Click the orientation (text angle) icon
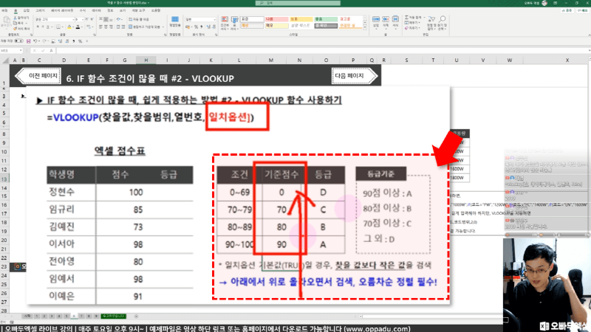Viewport: 591px width, 332px height. (119, 19)
